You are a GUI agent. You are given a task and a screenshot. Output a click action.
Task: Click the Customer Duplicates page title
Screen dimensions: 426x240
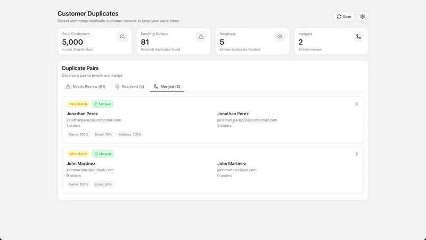[88, 14]
